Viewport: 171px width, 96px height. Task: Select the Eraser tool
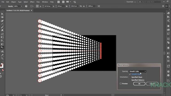(x=2, y=30)
